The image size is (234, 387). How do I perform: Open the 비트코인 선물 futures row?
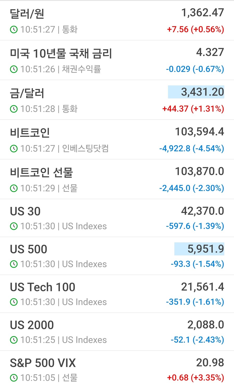pos(117,179)
